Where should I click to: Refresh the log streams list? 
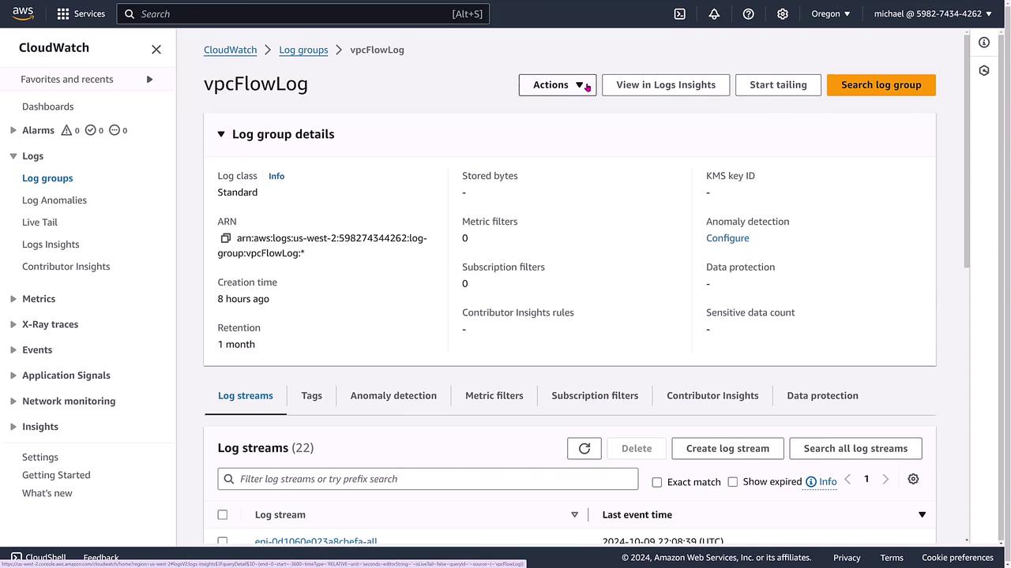click(x=584, y=448)
